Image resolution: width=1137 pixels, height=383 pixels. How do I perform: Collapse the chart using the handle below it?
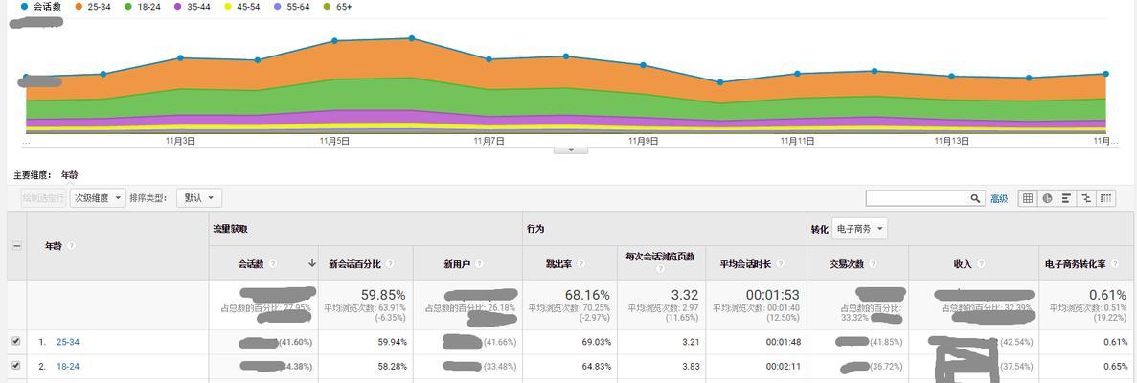pyautogui.click(x=571, y=150)
